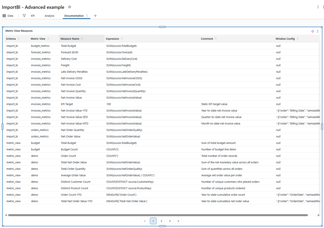Sort by Expression column sort icon
This screenshot has width=324, height=228.
click(122, 39)
